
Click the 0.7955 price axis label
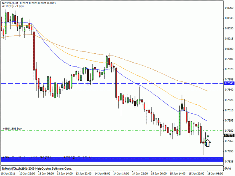coord(229,79)
